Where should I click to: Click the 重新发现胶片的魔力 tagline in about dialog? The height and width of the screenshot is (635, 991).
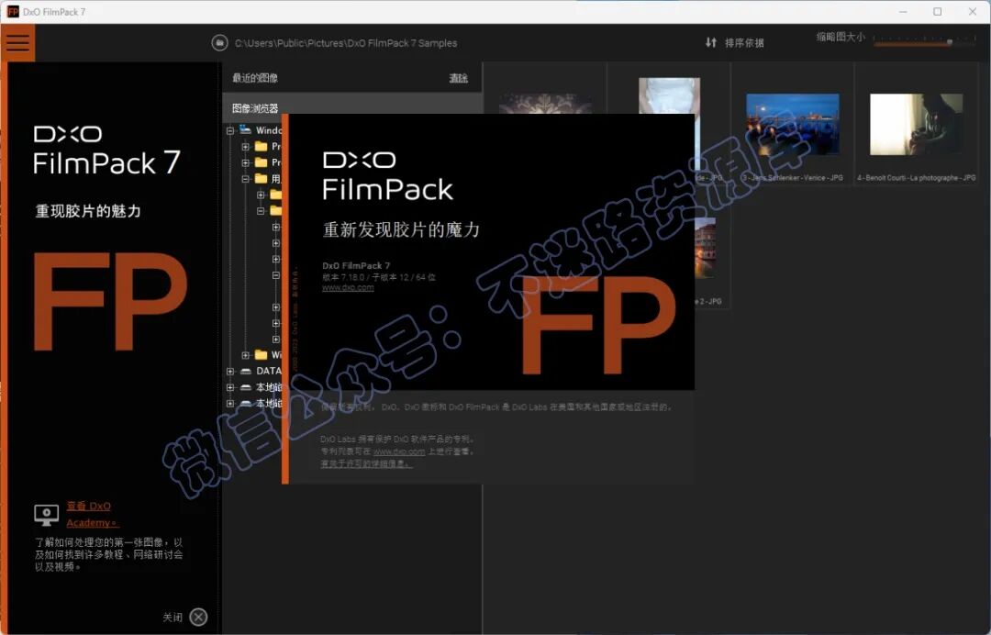[401, 229]
